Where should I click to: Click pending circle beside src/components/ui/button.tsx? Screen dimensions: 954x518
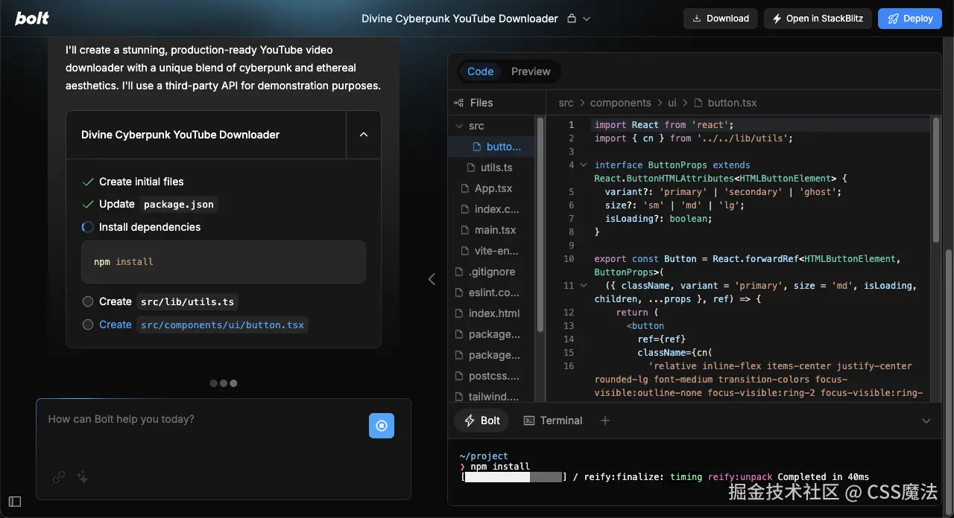coord(88,324)
